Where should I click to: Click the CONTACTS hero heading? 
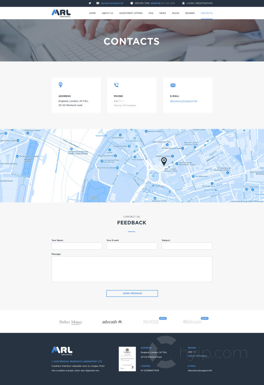(x=132, y=42)
